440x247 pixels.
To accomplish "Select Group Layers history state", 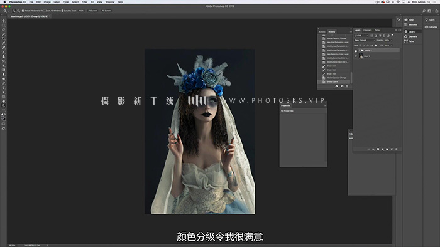I will click(x=334, y=81).
